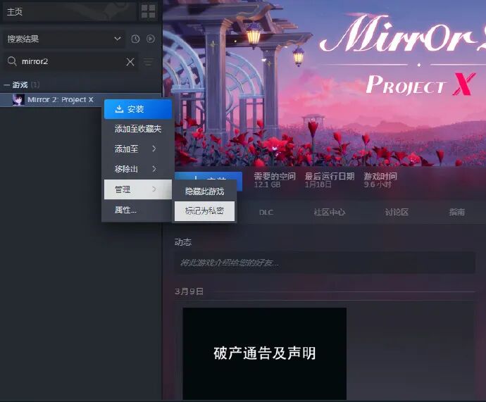Click the download icon in 安装 menu entry
Screen dimensions: 486x402
(119, 108)
